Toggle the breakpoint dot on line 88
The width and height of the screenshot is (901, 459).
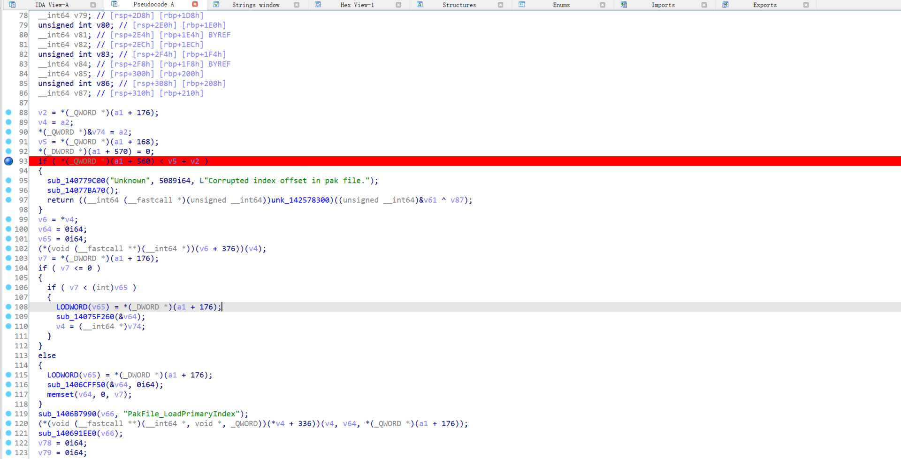click(x=8, y=113)
